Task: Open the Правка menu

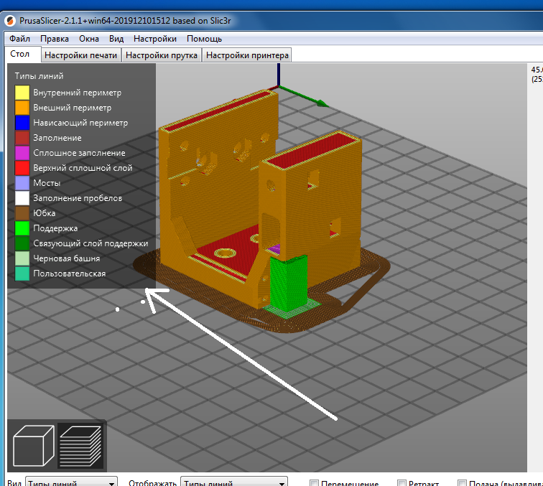Action: tap(55, 39)
